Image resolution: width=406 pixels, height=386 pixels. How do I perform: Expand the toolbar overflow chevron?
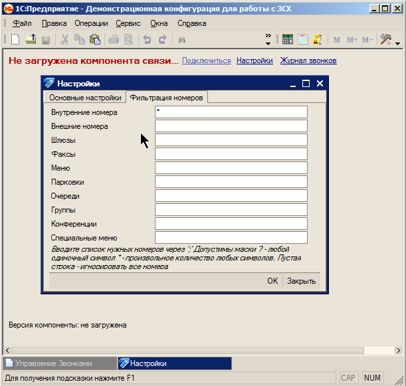268,39
